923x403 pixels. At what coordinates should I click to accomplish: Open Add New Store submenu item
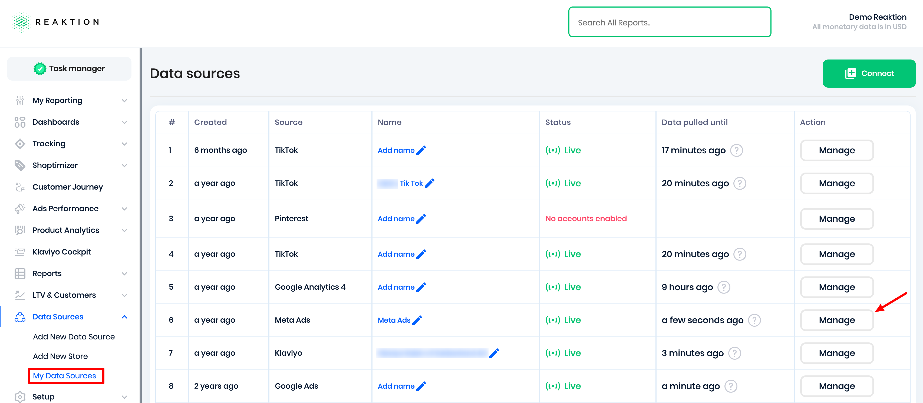60,356
